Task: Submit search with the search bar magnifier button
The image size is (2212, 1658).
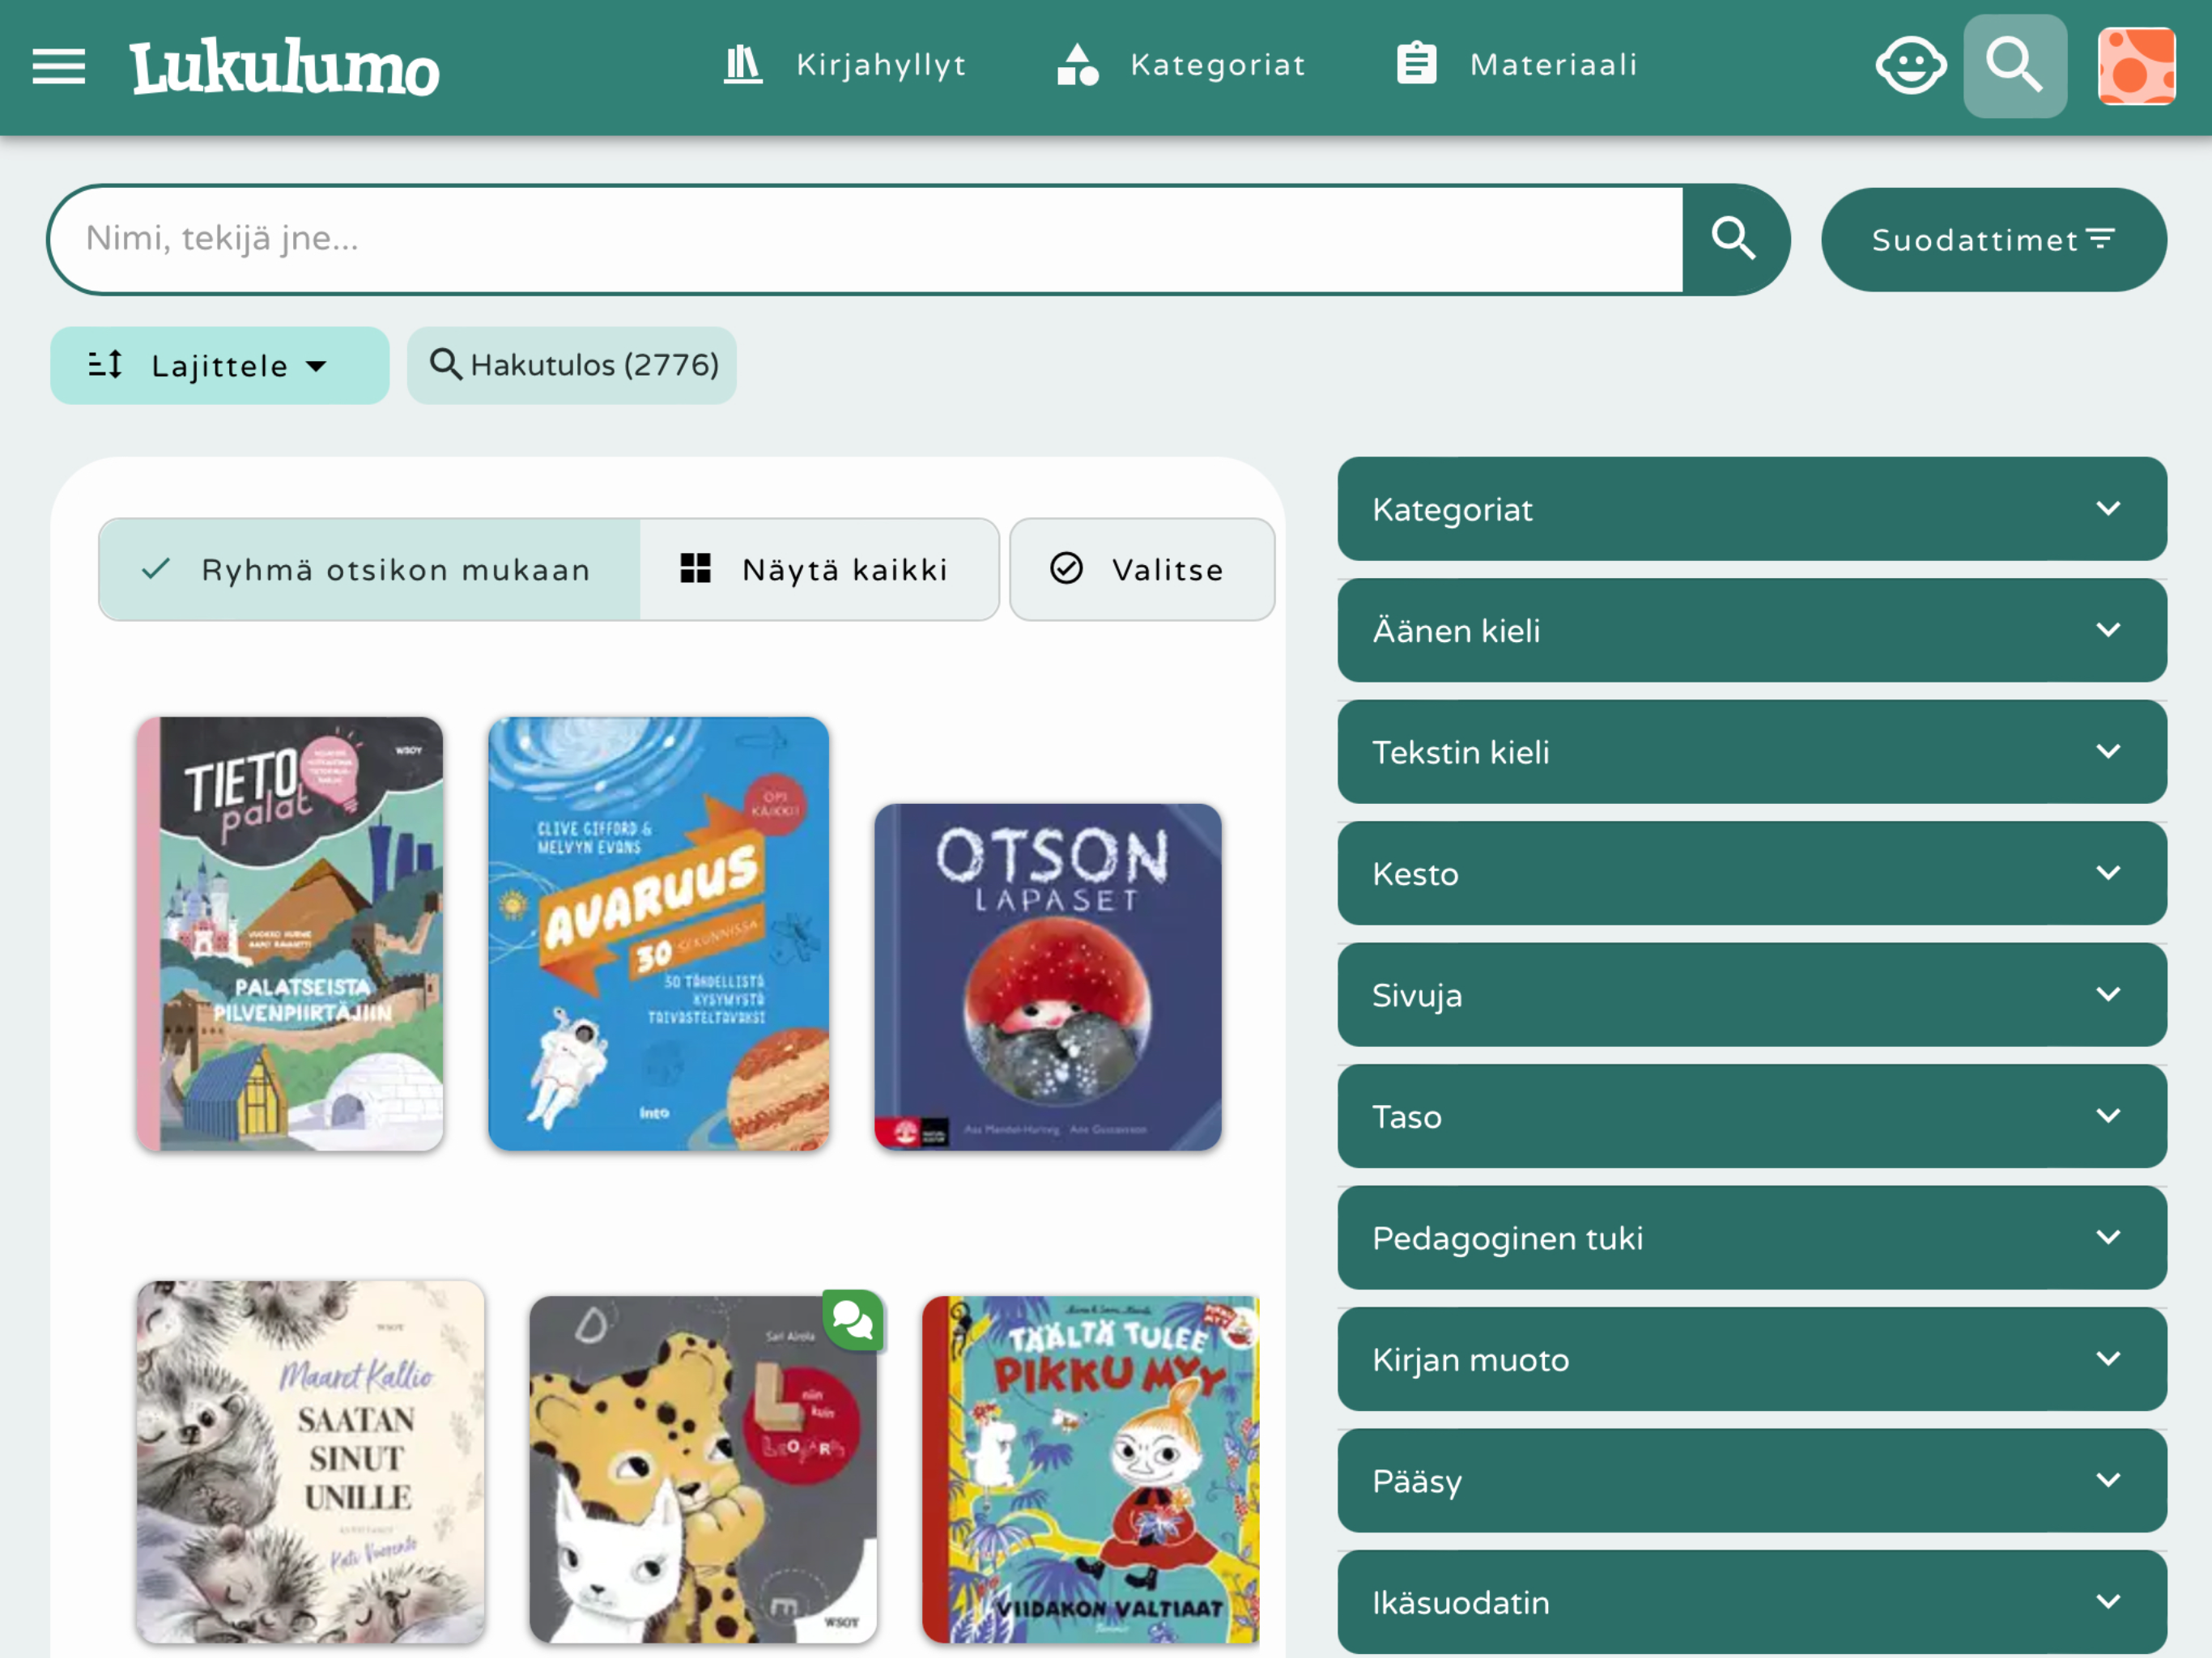Action: click(1733, 240)
